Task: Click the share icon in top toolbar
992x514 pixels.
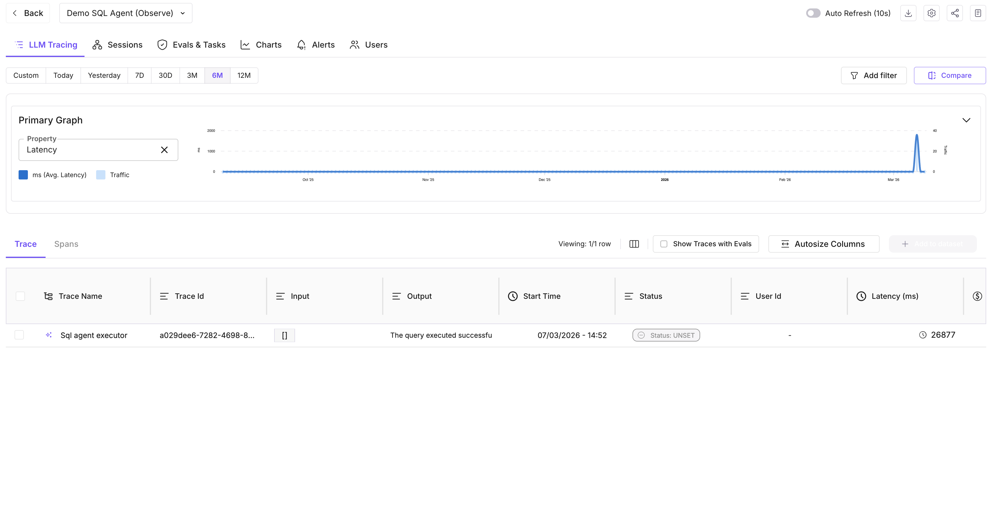Action: point(955,13)
